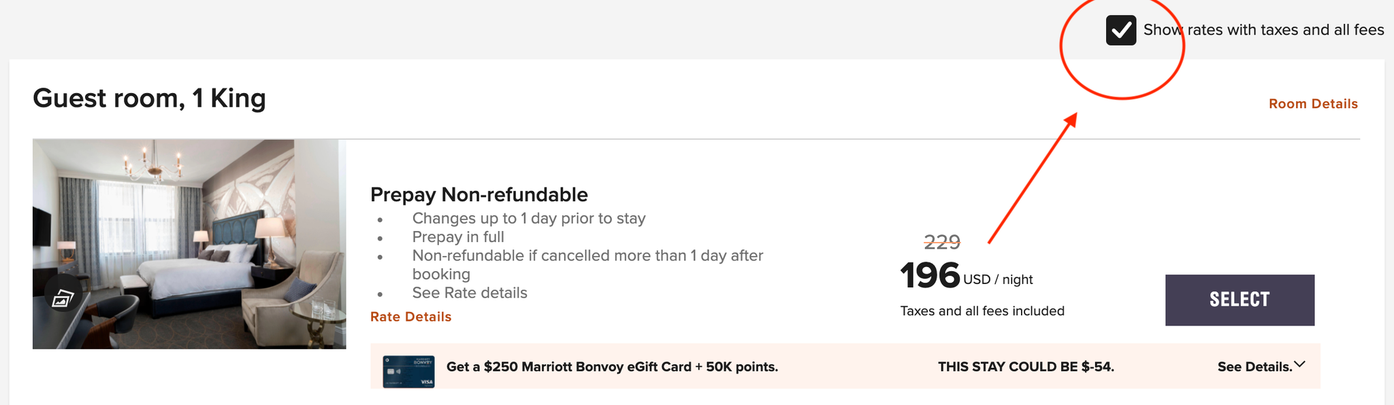Image resolution: width=1394 pixels, height=405 pixels.
Task: Click the chevron next to See Details
Action: coord(1299,364)
